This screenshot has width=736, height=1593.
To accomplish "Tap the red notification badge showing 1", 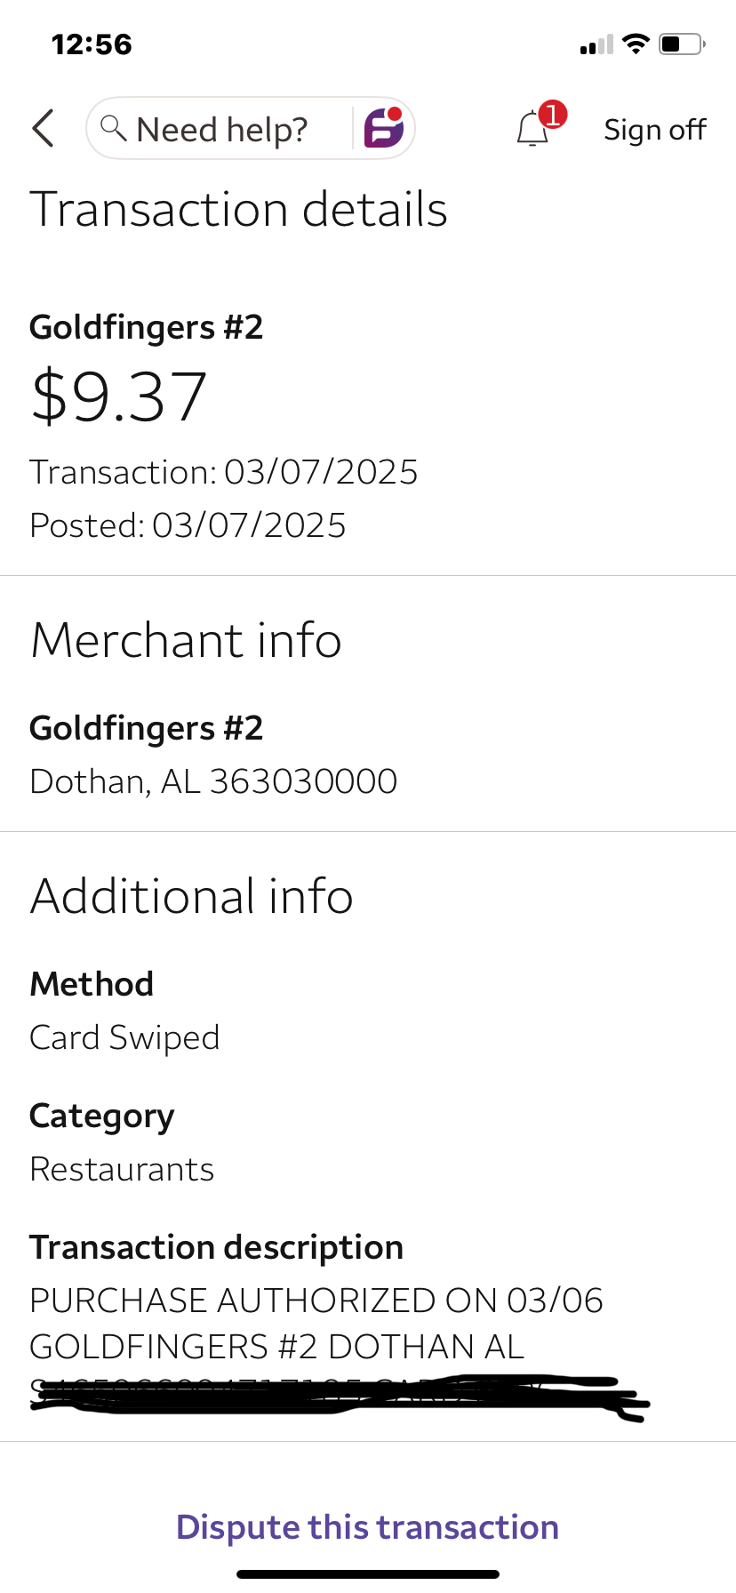I will (x=553, y=115).
